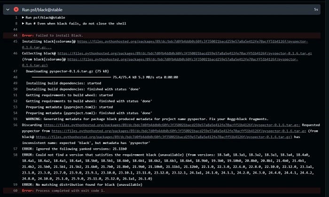Click line number 45

[x=16, y=41]
